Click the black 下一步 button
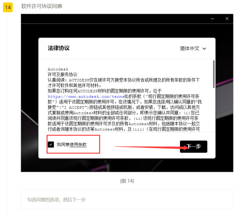The image size is (236, 218). pos(193,147)
